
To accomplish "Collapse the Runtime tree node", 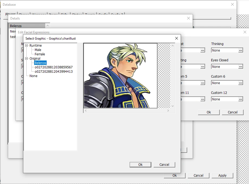I will (27, 45).
